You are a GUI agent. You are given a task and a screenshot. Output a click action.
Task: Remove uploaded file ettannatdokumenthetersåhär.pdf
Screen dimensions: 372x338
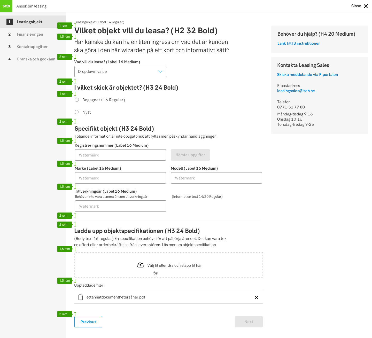click(257, 297)
